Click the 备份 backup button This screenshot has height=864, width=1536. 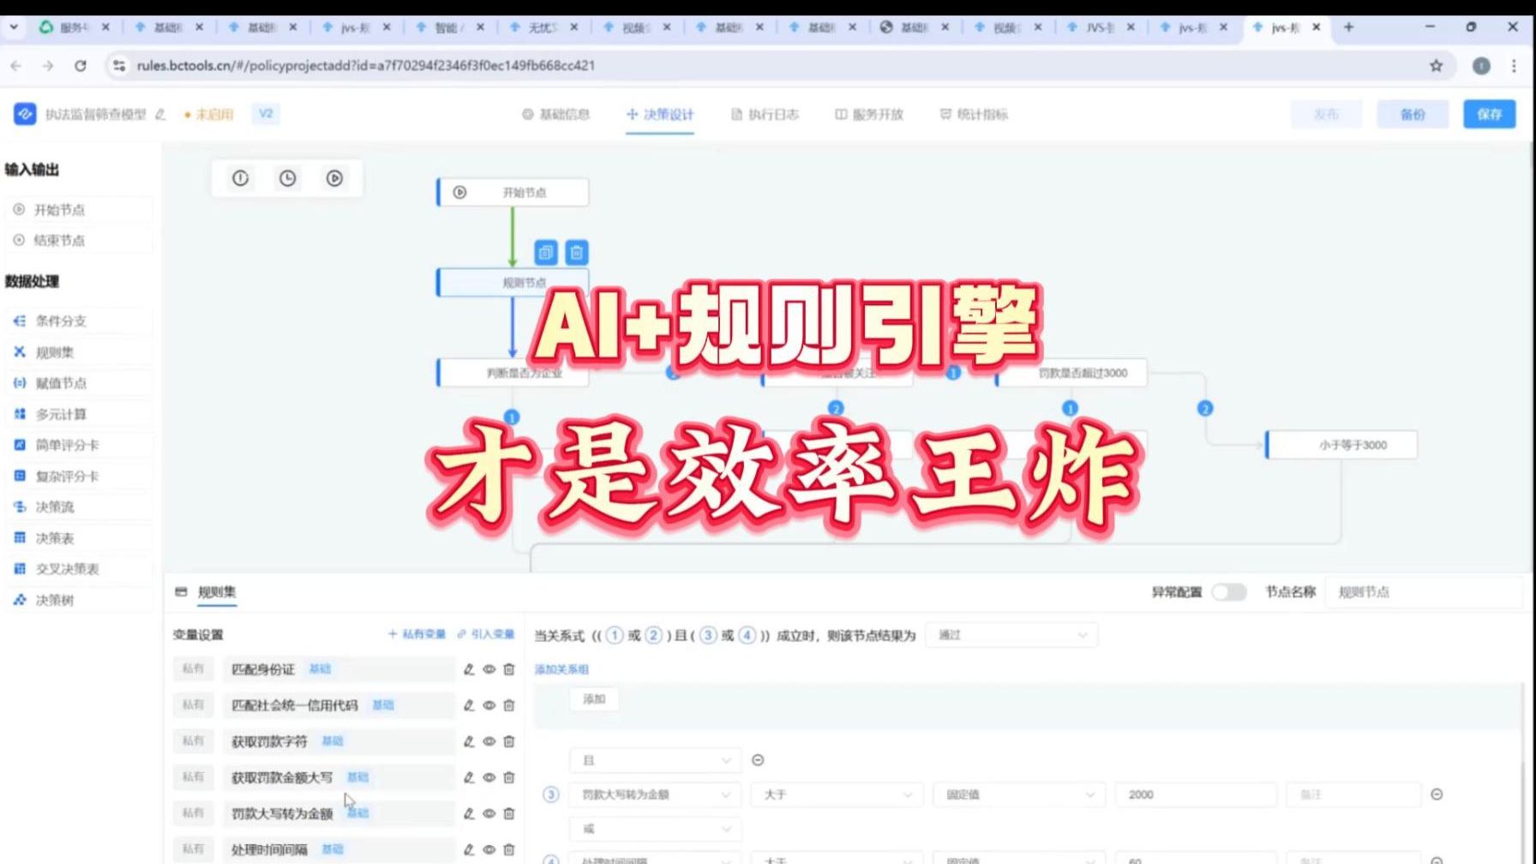(1413, 114)
